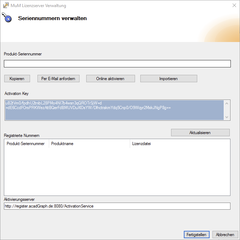The width and height of the screenshot is (240, 240).
Task: Close the MuM Lizenzserver Verwaltung window
Action: coord(234,6)
